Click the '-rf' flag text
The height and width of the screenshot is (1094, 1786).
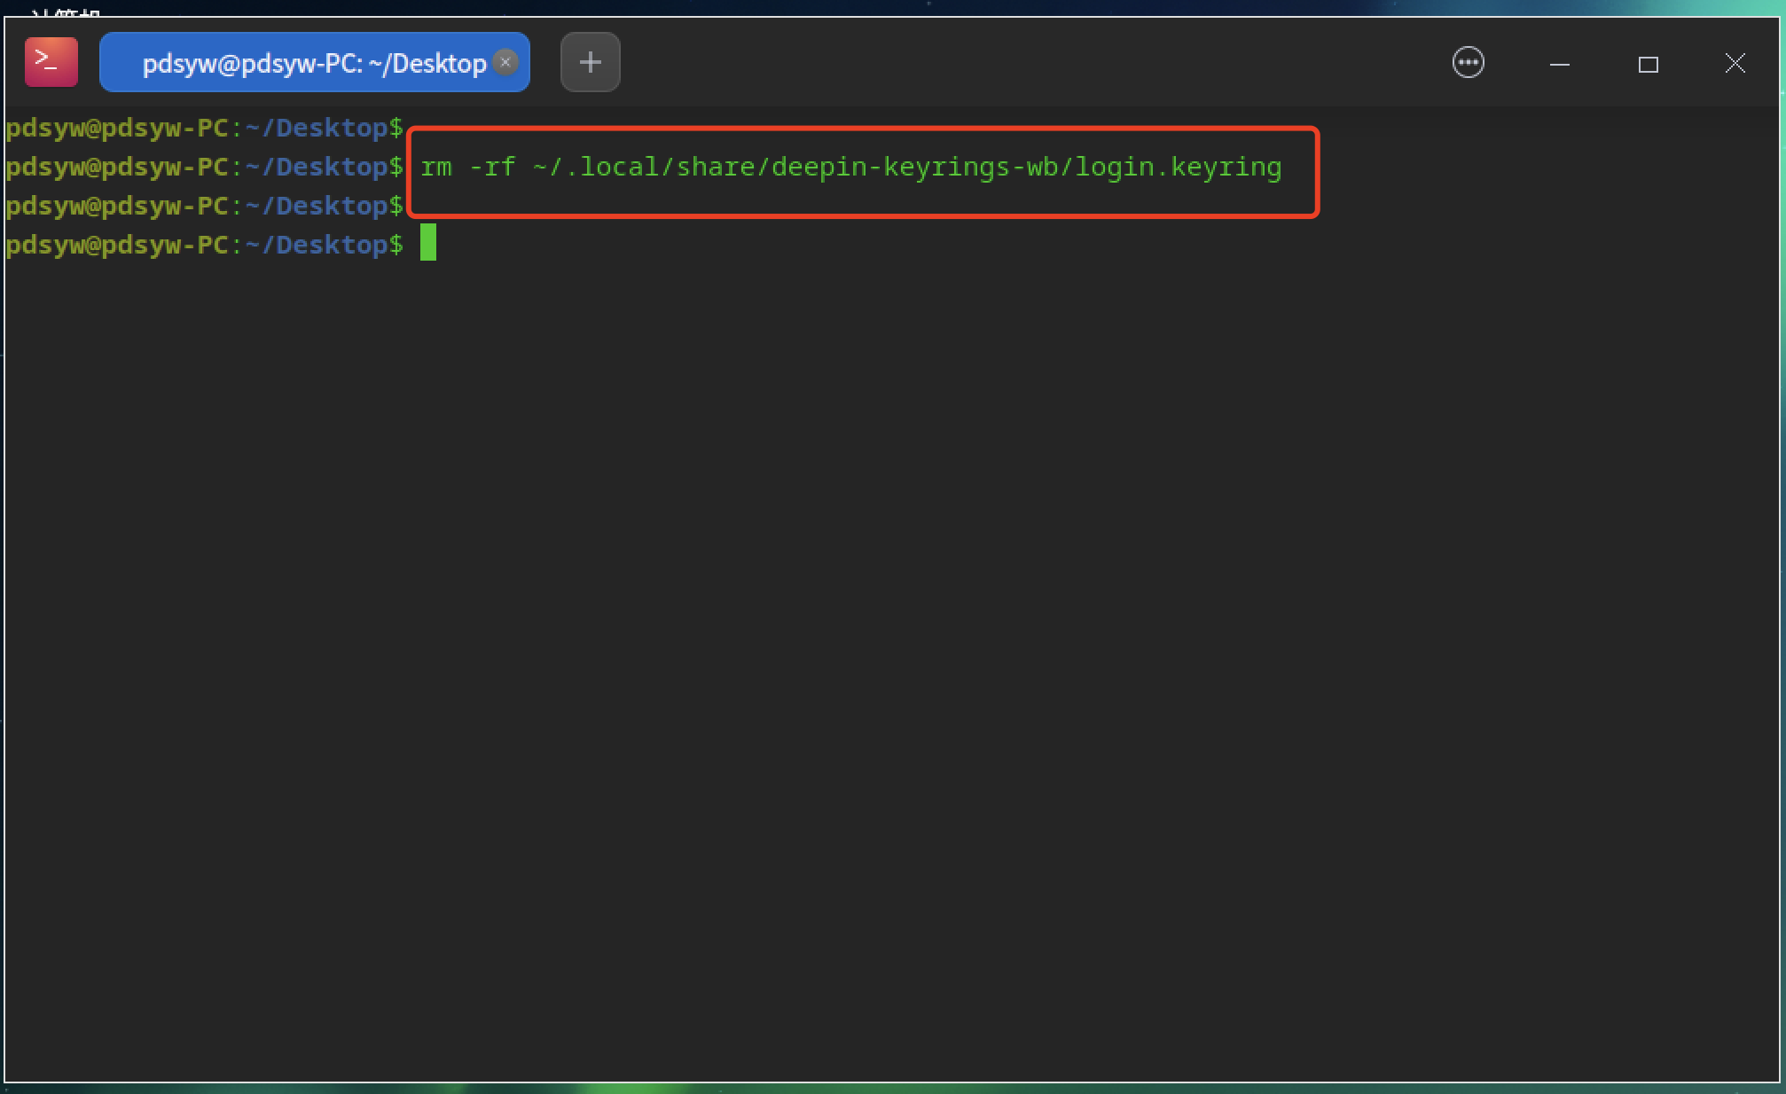(492, 167)
